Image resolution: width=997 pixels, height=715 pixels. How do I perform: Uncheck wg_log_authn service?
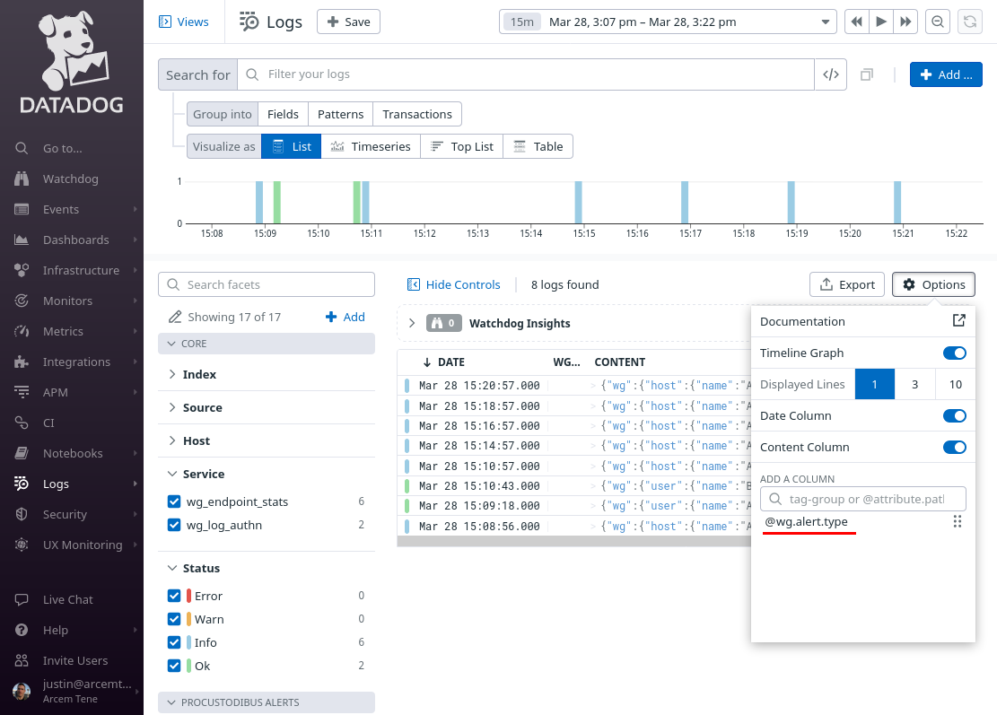tap(174, 525)
